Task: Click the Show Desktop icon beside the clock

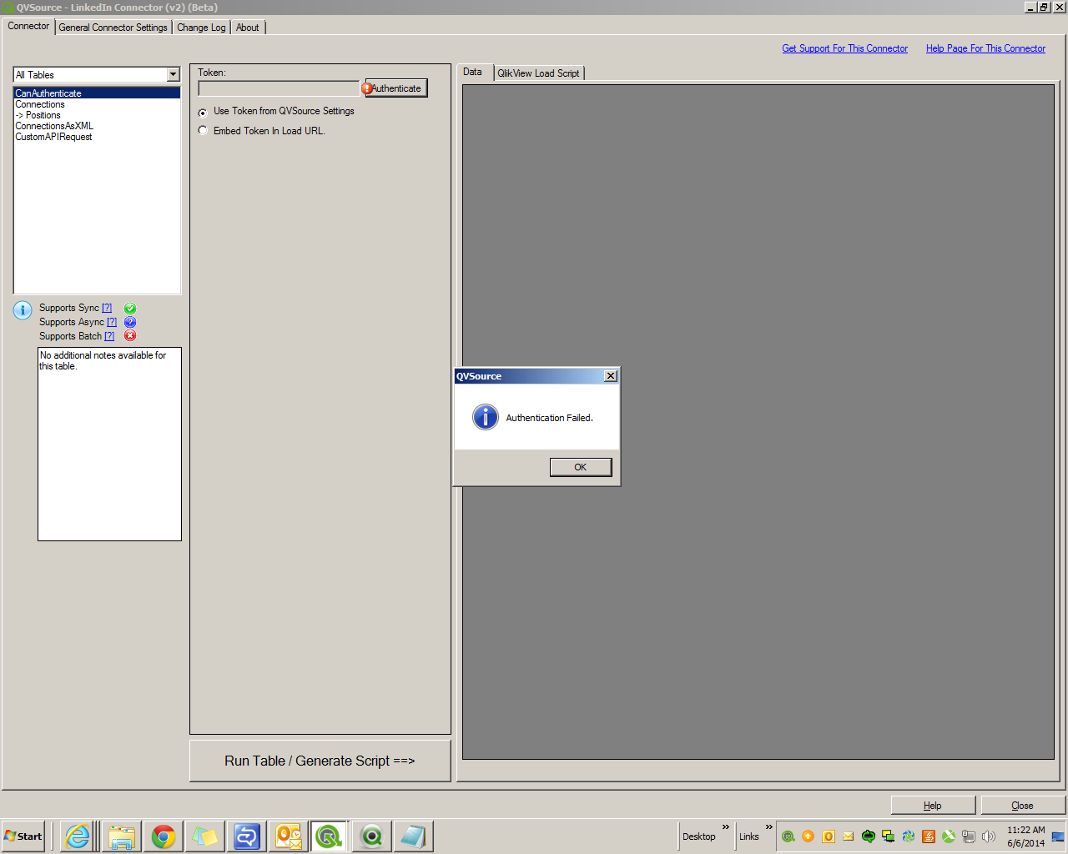Action: pyautogui.click(x=1058, y=836)
